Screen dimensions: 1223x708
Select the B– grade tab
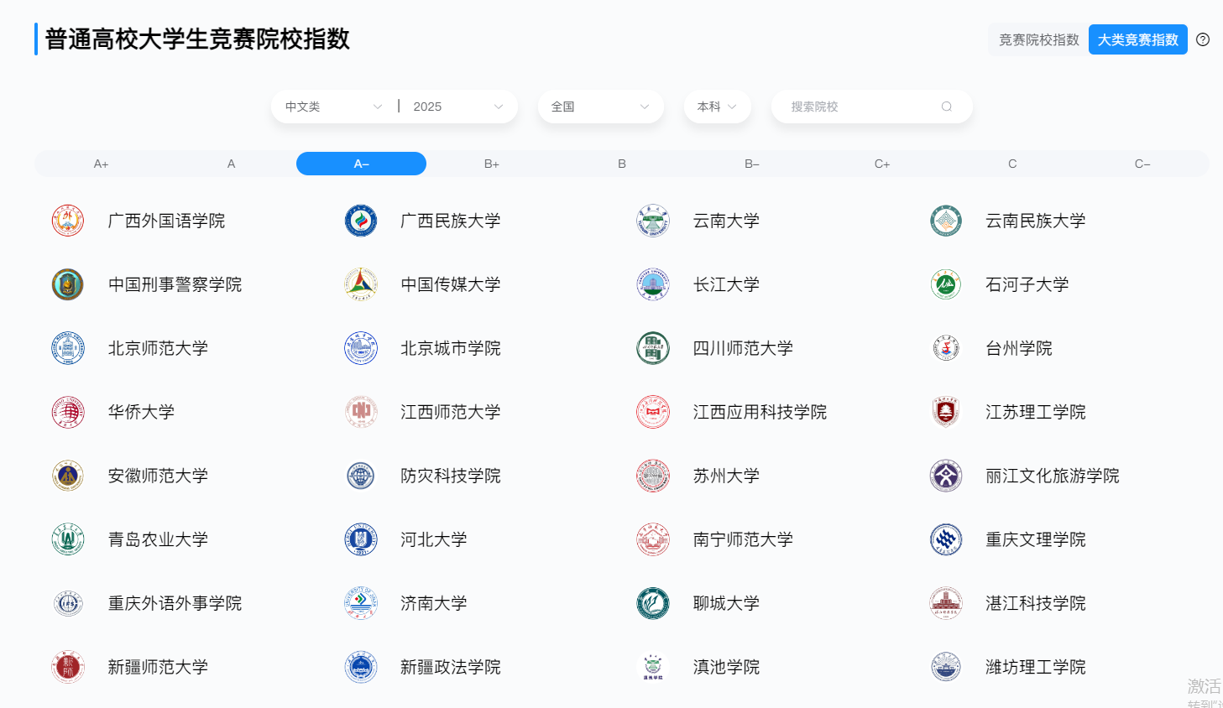(x=752, y=164)
